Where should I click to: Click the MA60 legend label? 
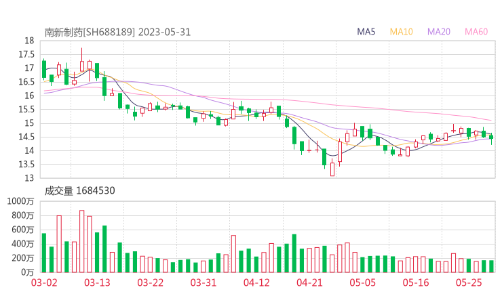476,32
